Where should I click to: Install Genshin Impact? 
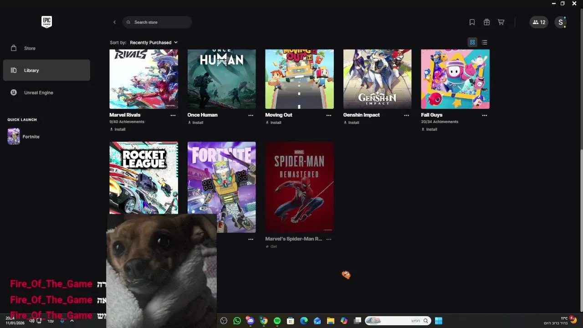(x=351, y=123)
